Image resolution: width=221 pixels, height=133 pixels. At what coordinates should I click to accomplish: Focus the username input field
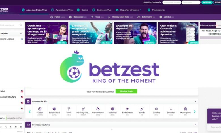[172, 2]
